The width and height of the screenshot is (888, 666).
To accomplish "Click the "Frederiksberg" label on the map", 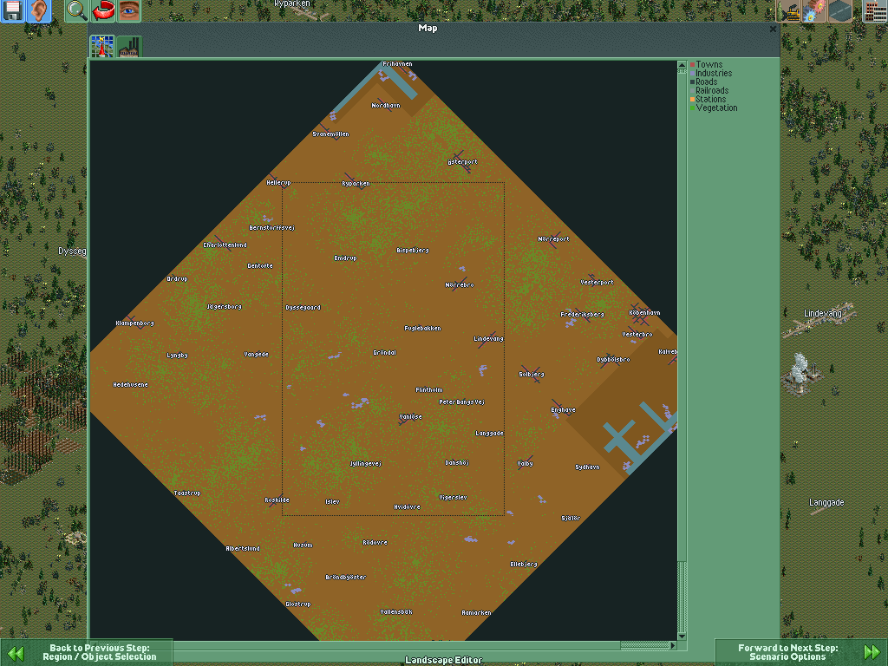I will 582,314.
